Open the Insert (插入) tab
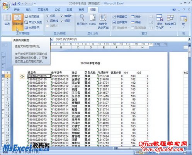The height and width of the screenshot is (155, 192). point(29,10)
